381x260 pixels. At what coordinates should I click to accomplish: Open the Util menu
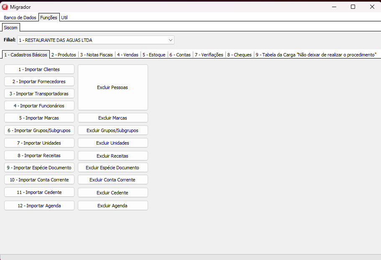[64, 18]
